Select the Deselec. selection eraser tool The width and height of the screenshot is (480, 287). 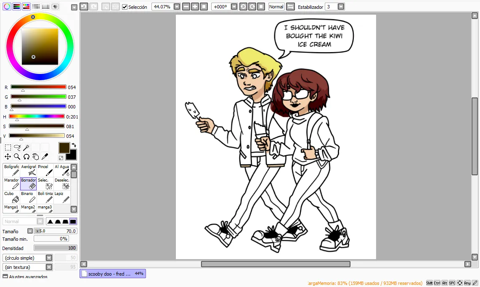click(x=62, y=184)
